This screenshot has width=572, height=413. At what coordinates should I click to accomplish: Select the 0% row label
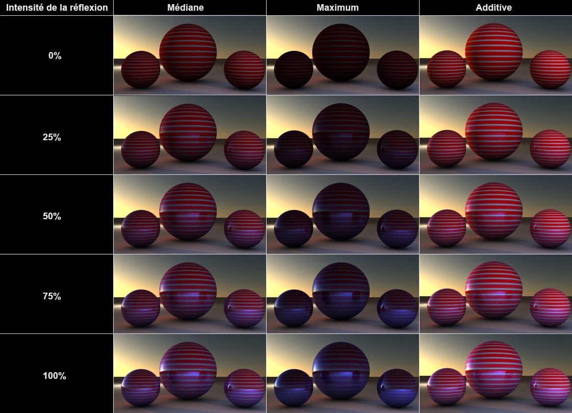pyautogui.click(x=55, y=56)
